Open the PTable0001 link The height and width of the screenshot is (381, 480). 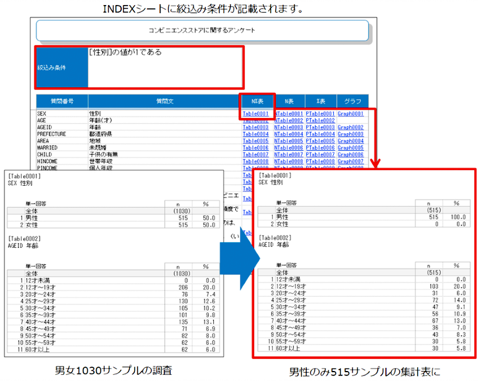click(x=320, y=114)
